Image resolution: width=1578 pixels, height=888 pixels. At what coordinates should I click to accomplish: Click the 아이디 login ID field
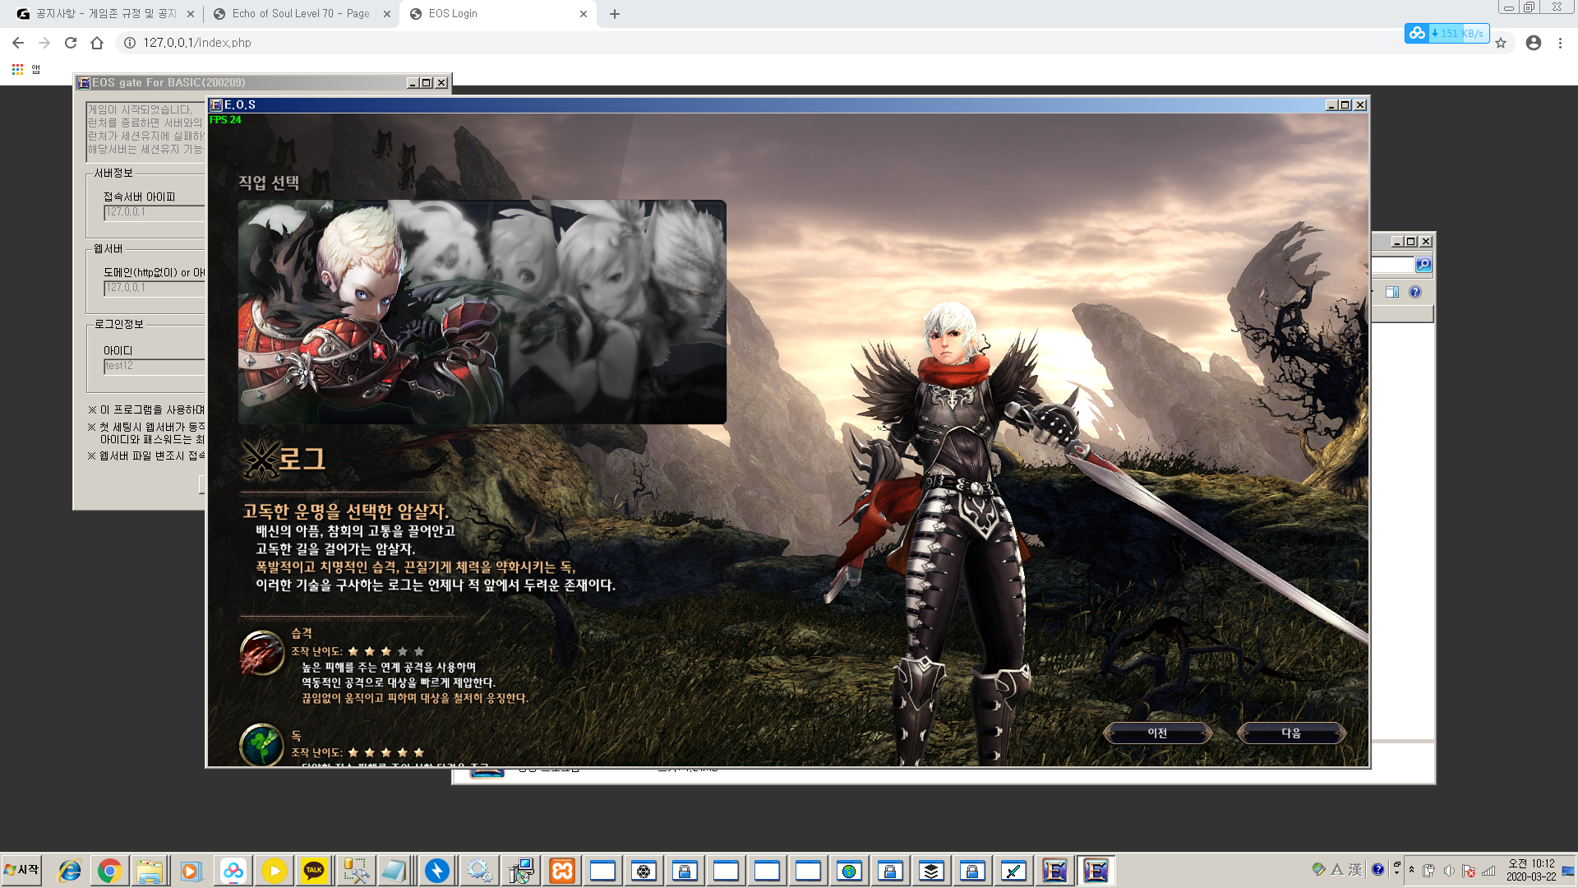click(154, 366)
